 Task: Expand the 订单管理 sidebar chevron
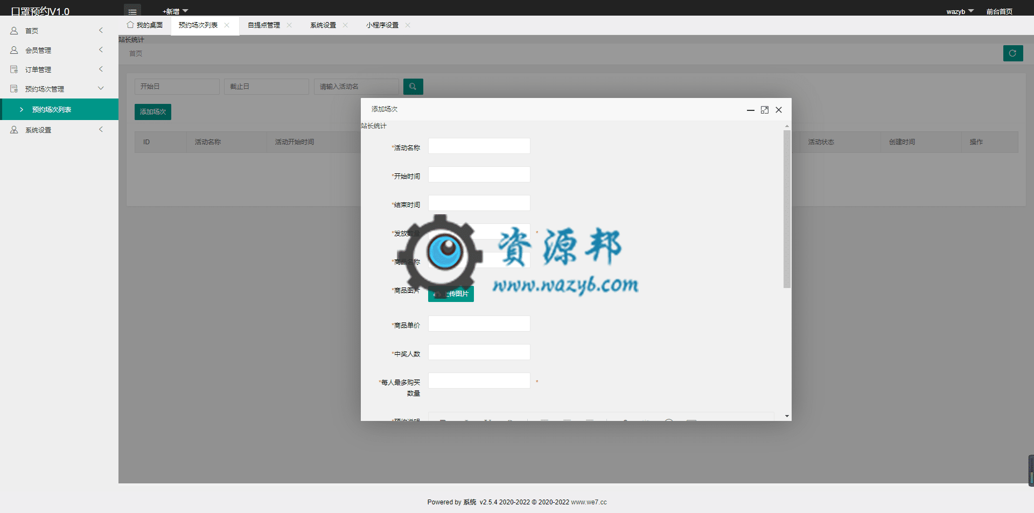click(101, 69)
